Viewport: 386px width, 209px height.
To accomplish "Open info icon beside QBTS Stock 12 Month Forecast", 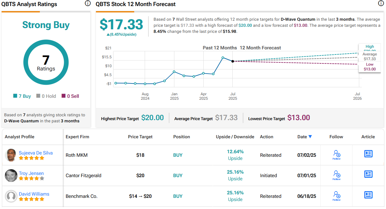I will pos(381,4).
